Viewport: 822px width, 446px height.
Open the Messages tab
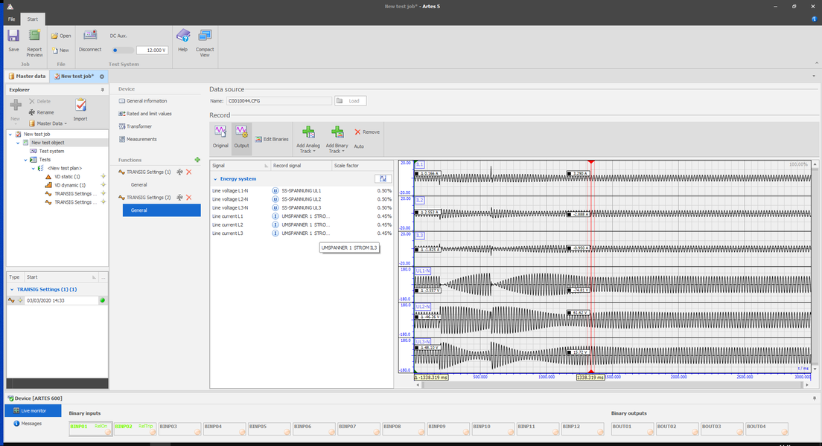pyautogui.click(x=28, y=424)
